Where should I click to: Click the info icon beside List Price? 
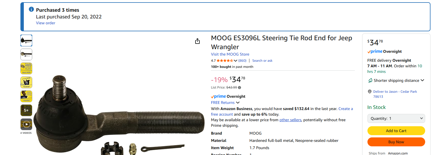pos(239,87)
